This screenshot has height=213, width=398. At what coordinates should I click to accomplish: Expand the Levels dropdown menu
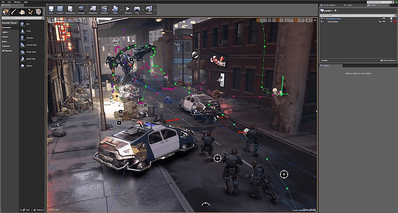point(329,11)
